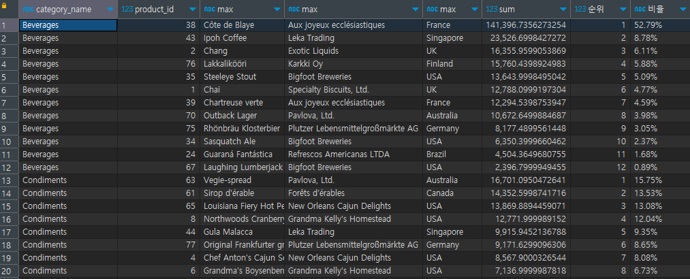Viewport: 690px width, 279px height.
Task: Select ratio cell 15.75%
Action: [660, 180]
